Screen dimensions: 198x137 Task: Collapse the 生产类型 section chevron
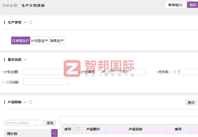[x=25, y=23]
